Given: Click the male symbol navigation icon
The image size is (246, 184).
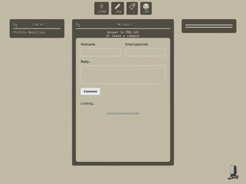Looking at the screenshot, I should tap(132, 8).
